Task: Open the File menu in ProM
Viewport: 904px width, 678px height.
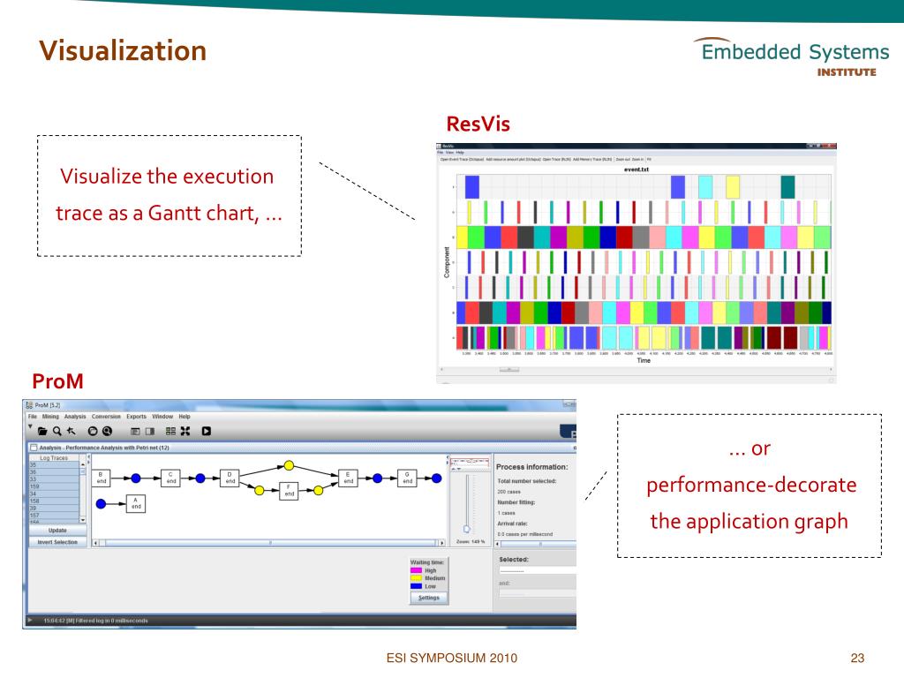Action: point(33,417)
